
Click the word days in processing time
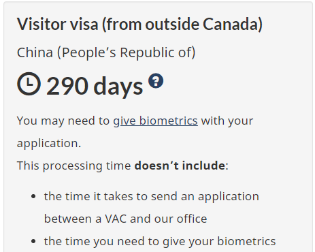[118, 86]
